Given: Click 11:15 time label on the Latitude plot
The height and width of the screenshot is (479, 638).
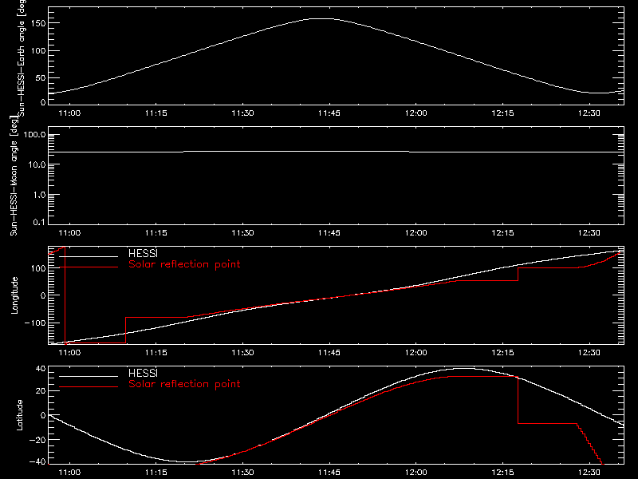Looking at the screenshot, I should (x=156, y=473).
